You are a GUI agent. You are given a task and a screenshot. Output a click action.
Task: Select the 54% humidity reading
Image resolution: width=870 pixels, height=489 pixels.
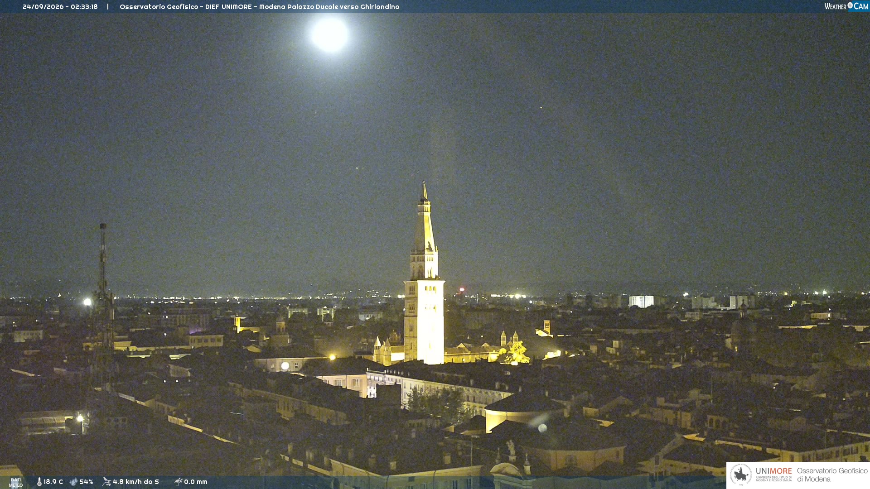[x=86, y=482]
